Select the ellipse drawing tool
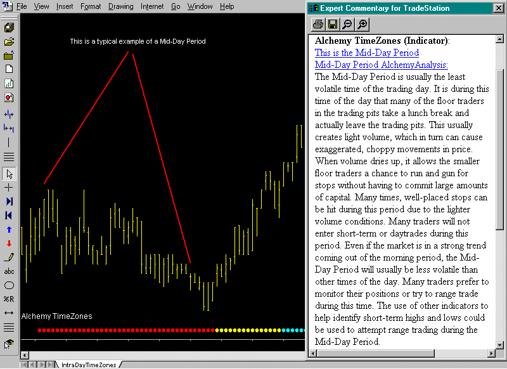507x369 pixels. point(9,285)
